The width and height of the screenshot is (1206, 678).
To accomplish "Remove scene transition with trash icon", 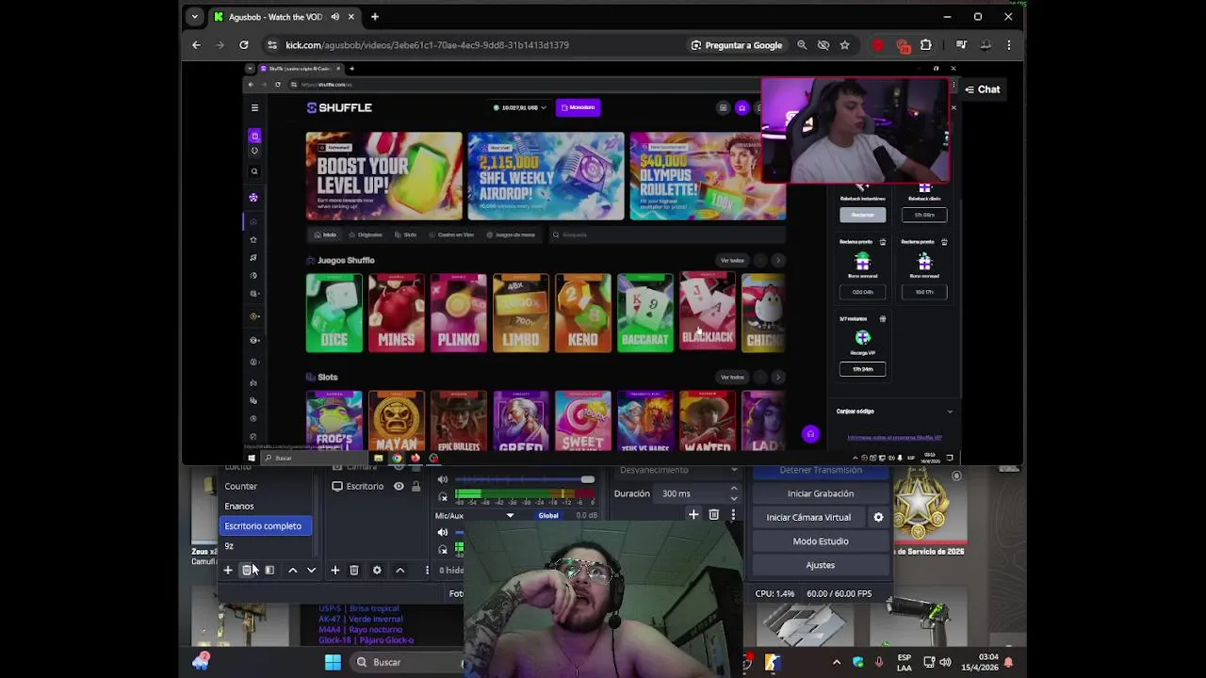I will 713,515.
